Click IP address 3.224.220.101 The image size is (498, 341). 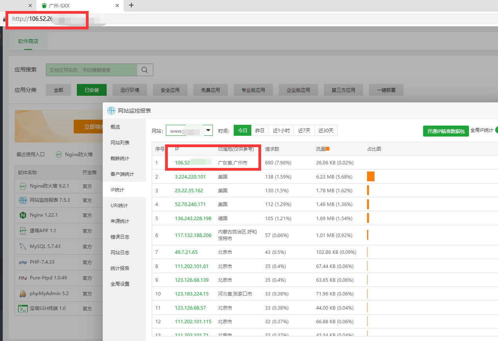click(190, 177)
